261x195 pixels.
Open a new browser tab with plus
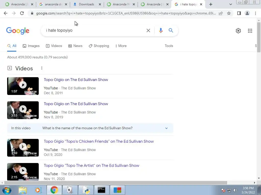[211, 4]
